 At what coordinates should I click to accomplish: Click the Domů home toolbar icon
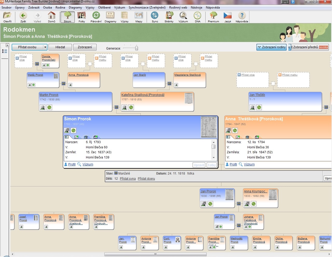click(52, 17)
